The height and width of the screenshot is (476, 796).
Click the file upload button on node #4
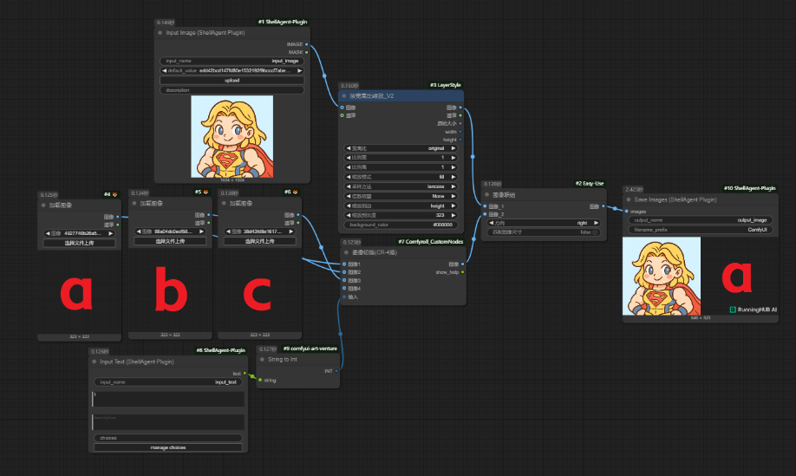click(x=79, y=244)
